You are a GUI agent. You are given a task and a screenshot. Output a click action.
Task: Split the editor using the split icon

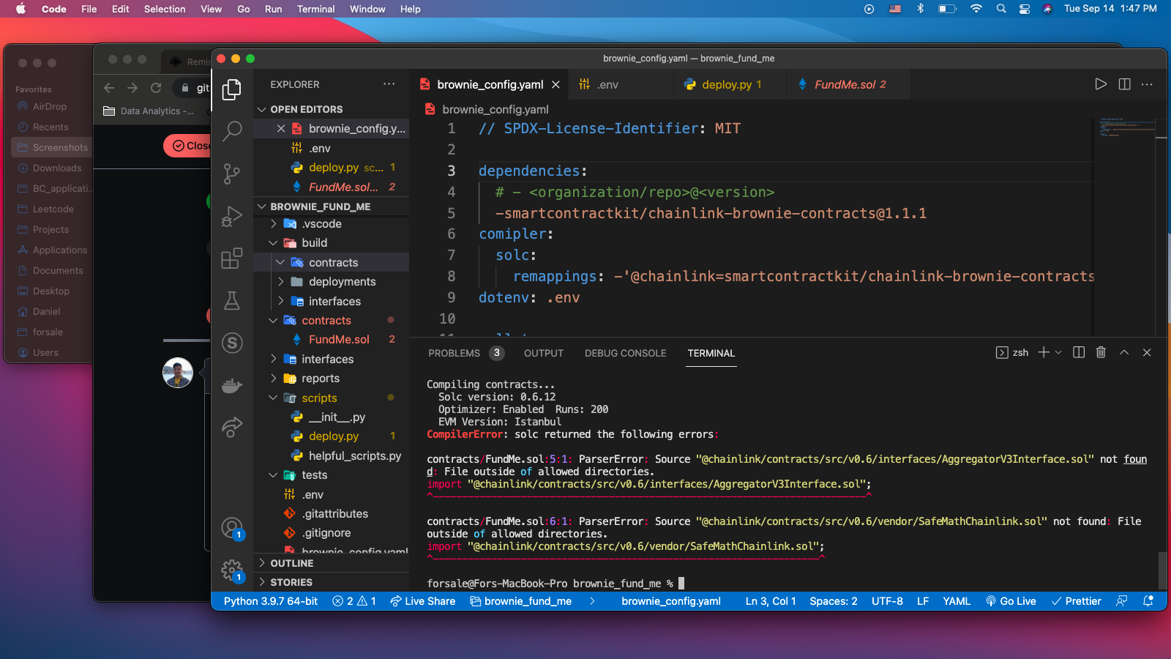click(x=1124, y=83)
